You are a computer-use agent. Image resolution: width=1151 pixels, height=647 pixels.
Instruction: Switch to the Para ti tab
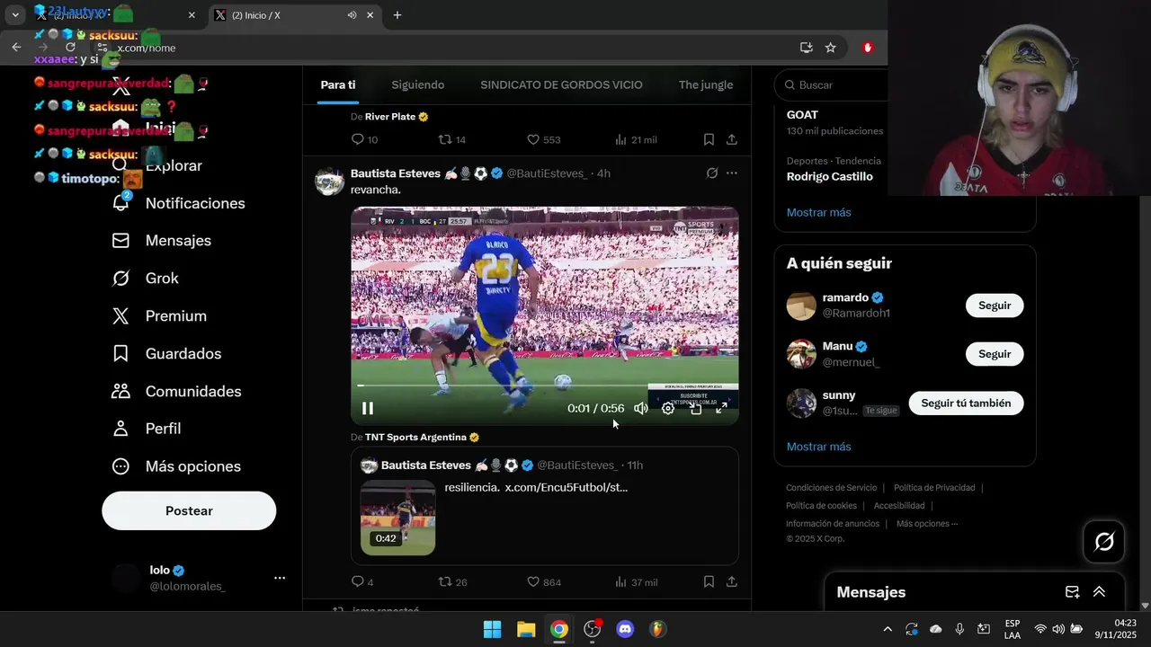[x=338, y=84]
